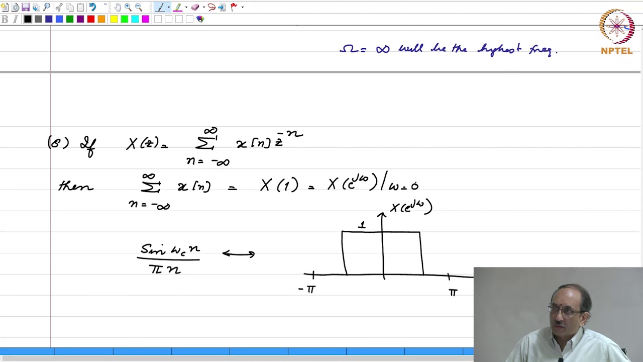Select the eraser tool
The height and width of the screenshot is (362, 643).
[195, 7]
